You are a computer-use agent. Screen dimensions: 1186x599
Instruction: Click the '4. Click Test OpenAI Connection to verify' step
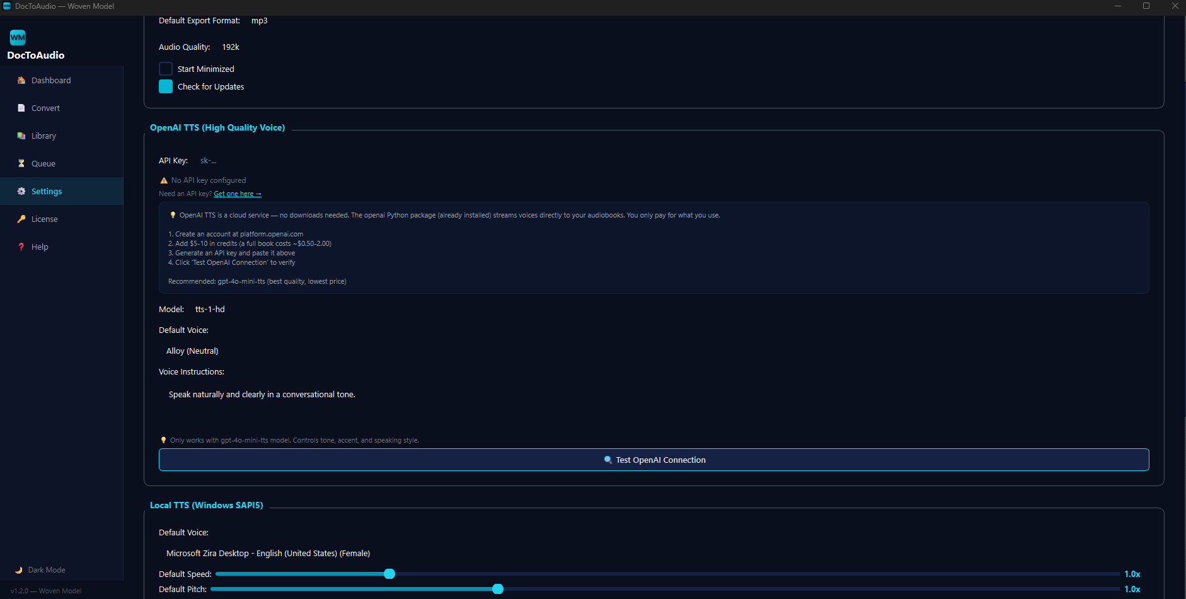tap(231, 262)
